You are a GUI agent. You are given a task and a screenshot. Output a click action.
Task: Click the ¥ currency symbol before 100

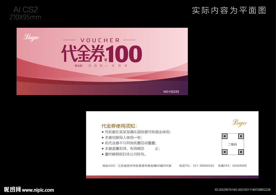106,60
